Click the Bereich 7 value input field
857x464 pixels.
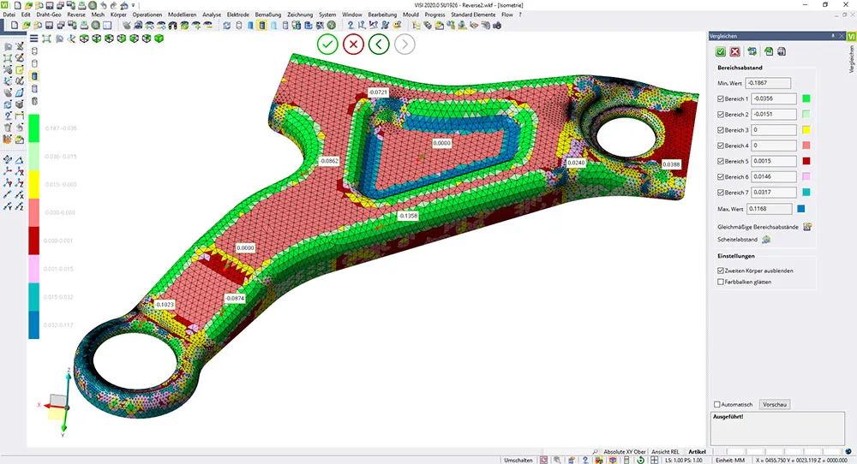pos(772,192)
